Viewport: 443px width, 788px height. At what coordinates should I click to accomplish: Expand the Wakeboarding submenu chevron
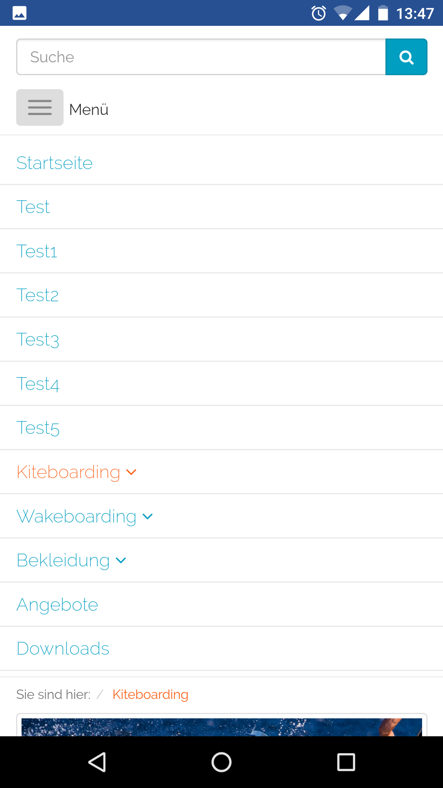pyautogui.click(x=148, y=517)
